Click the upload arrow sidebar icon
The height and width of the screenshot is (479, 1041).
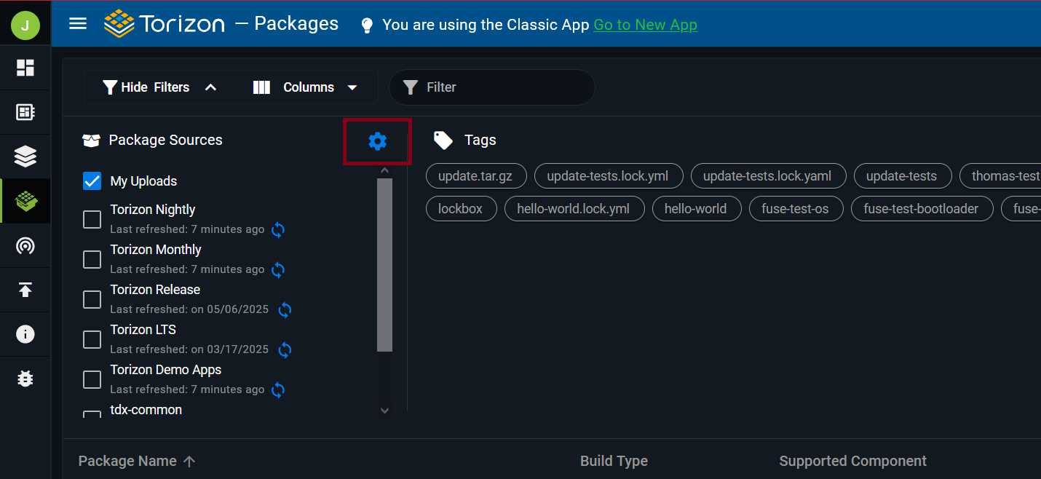tap(25, 290)
